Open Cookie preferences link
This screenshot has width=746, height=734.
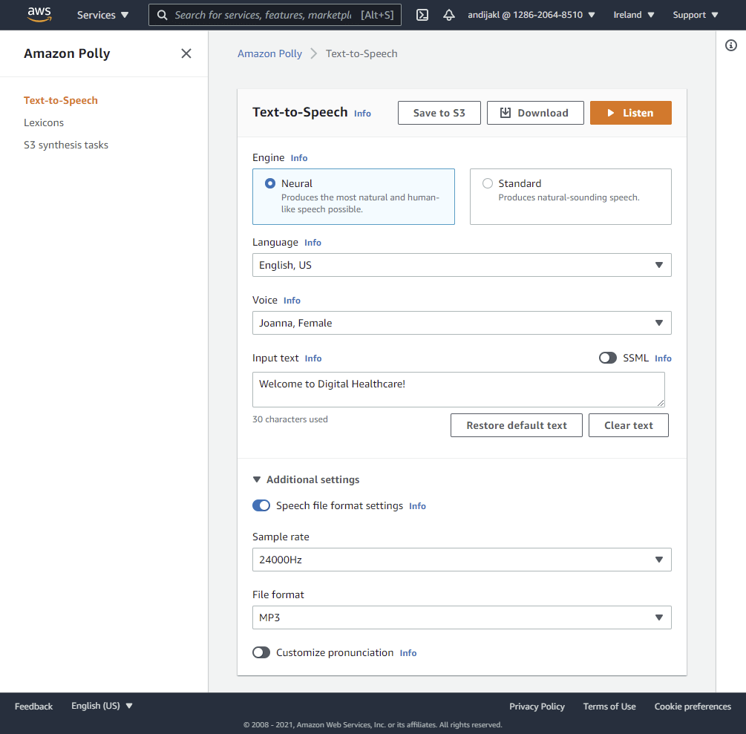(x=693, y=707)
